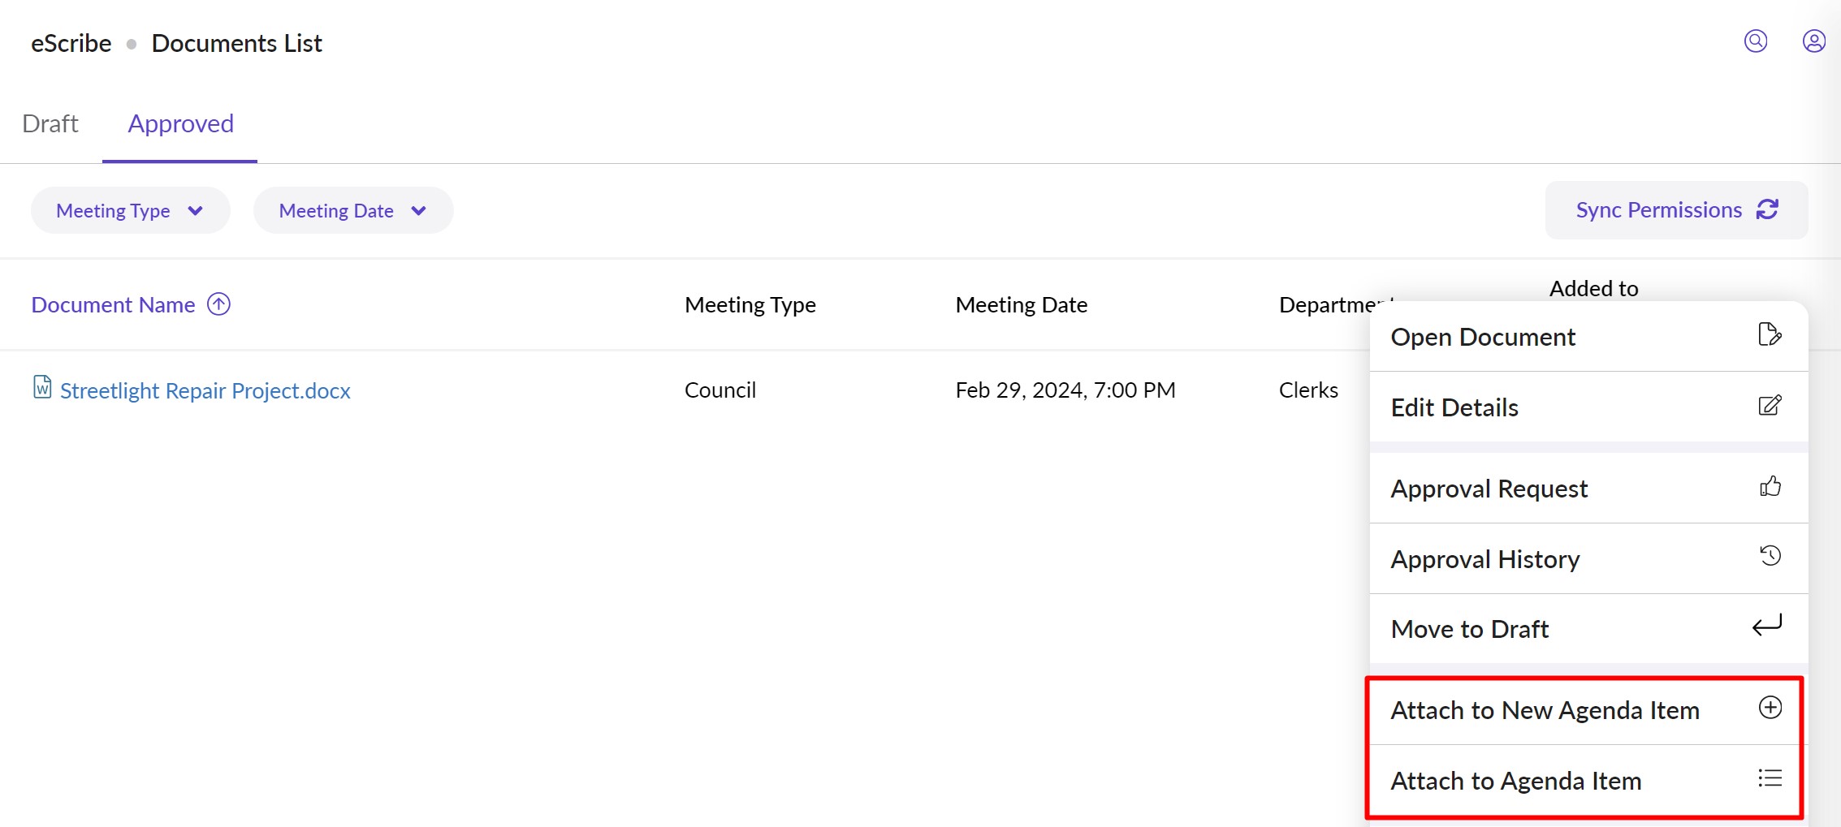Click the Approval History clock icon
This screenshot has width=1841, height=827.
pos(1770,557)
